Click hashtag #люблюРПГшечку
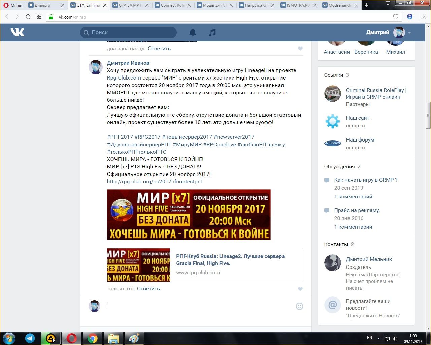431x345 pixels. click(x=261, y=145)
